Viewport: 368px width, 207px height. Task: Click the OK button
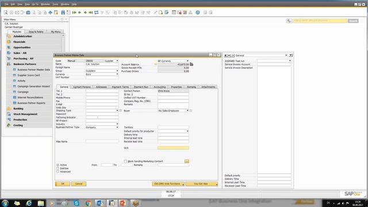pos(63,184)
